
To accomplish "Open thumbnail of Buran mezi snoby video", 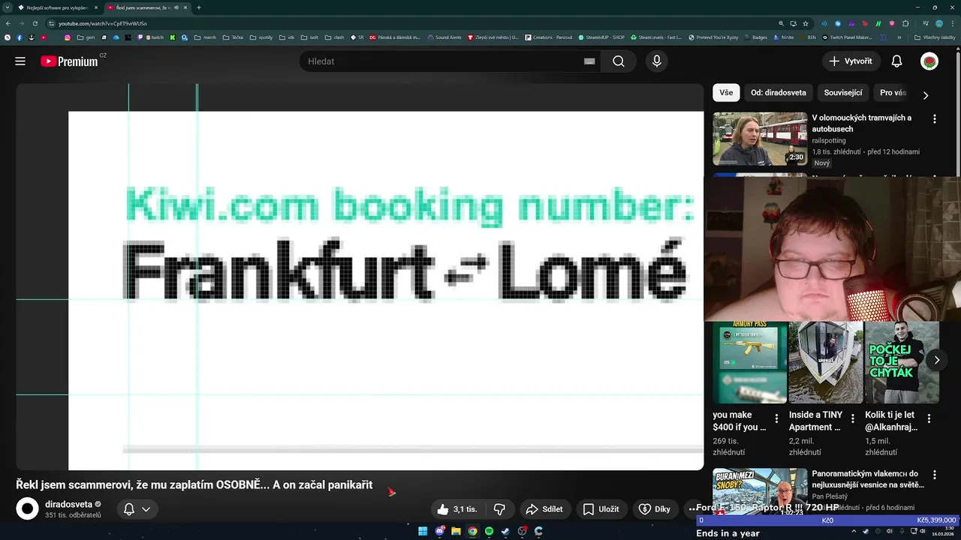I will 760,491.
